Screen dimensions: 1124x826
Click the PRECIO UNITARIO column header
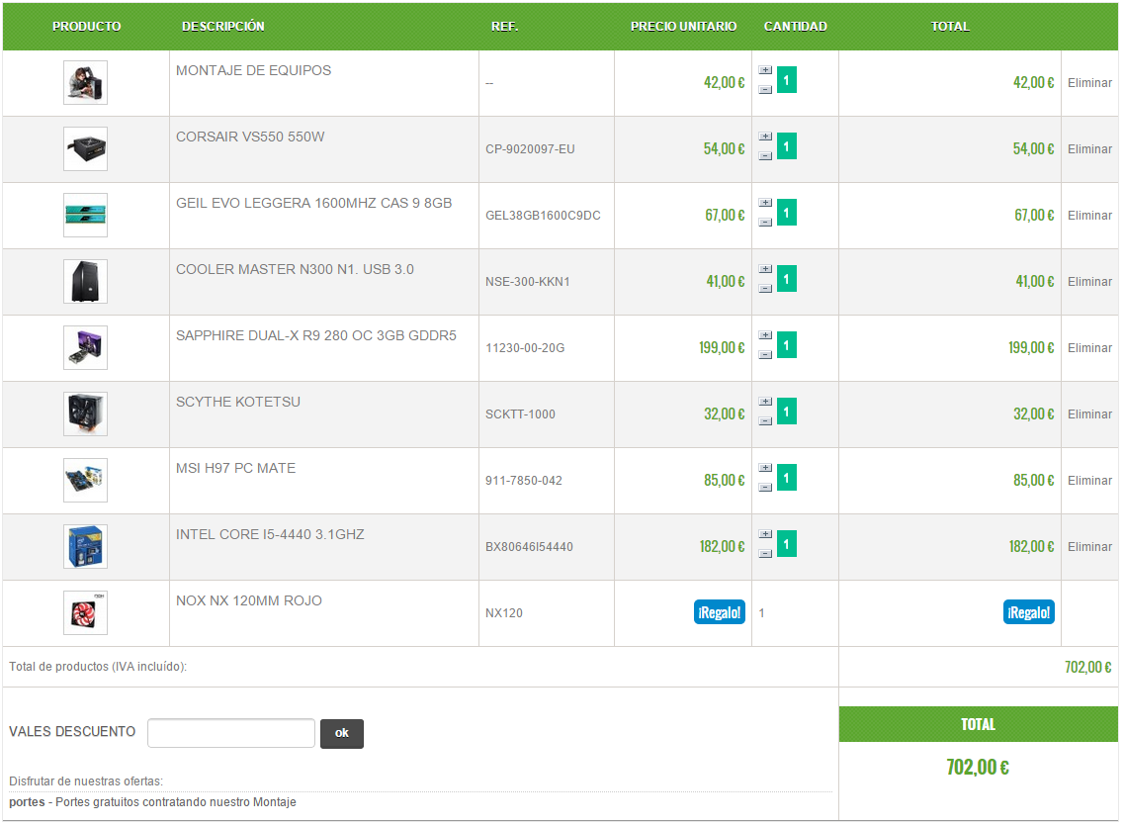click(683, 27)
